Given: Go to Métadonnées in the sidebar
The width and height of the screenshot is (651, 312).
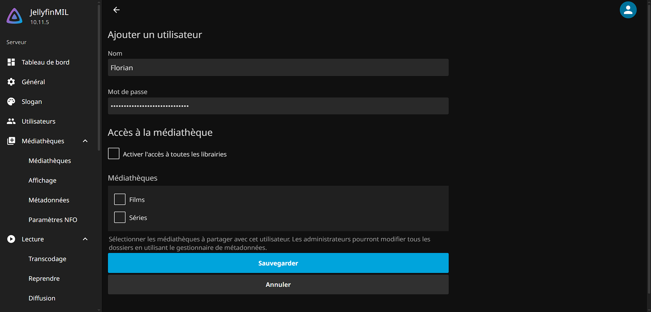Looking at the screenshot, I should coord(49,200).
